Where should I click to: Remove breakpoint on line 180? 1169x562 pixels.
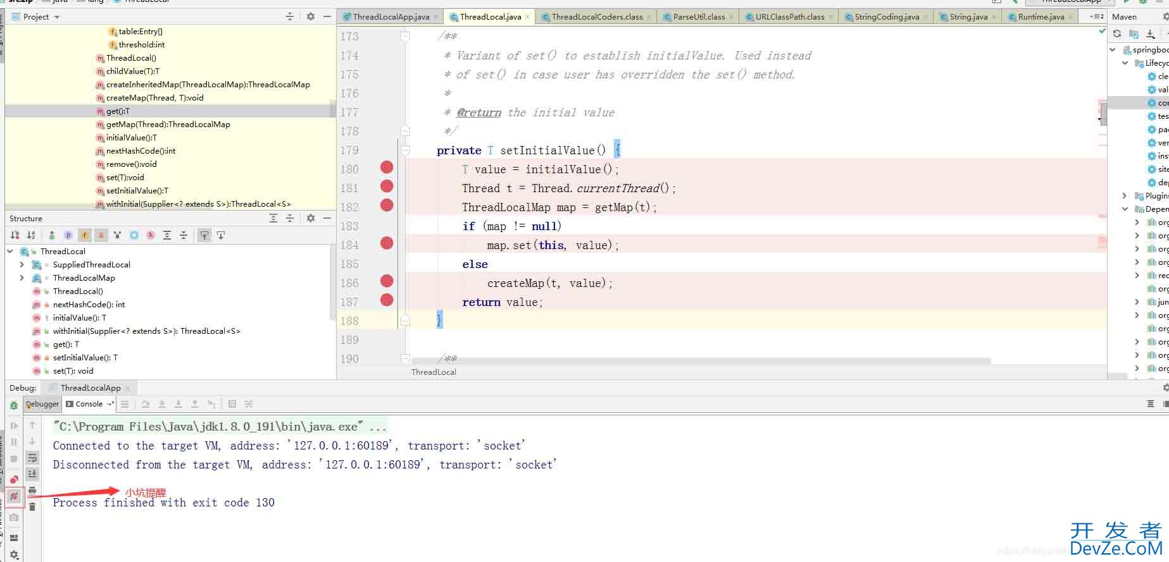(387, 168)
